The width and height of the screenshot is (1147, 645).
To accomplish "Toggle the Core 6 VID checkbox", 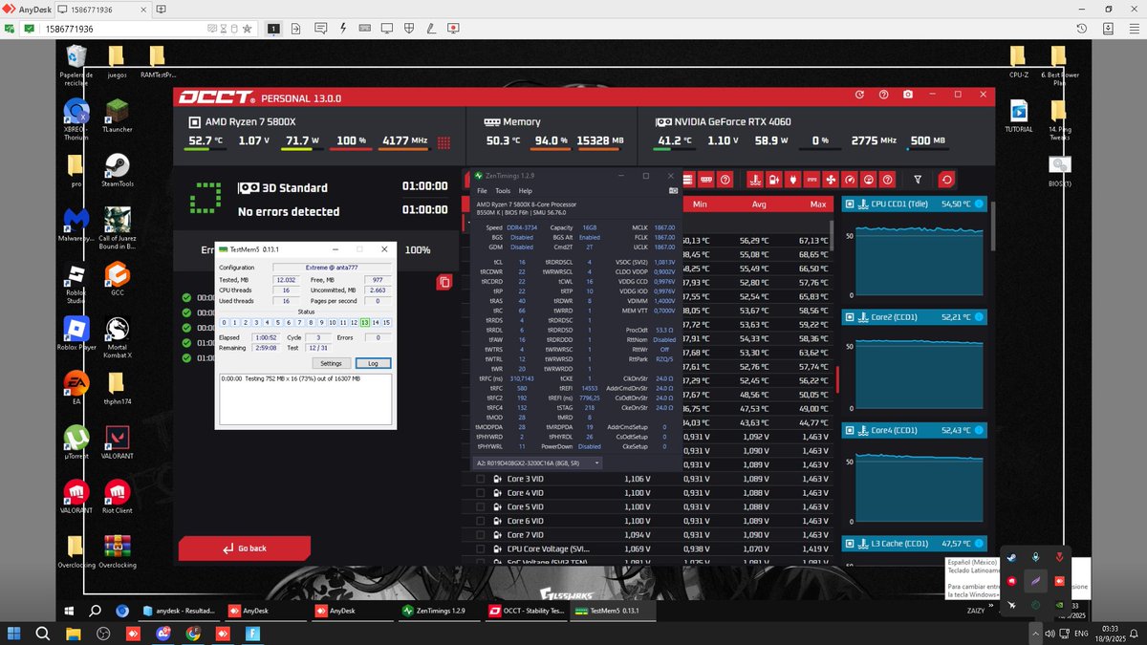I will click(481, 521).
